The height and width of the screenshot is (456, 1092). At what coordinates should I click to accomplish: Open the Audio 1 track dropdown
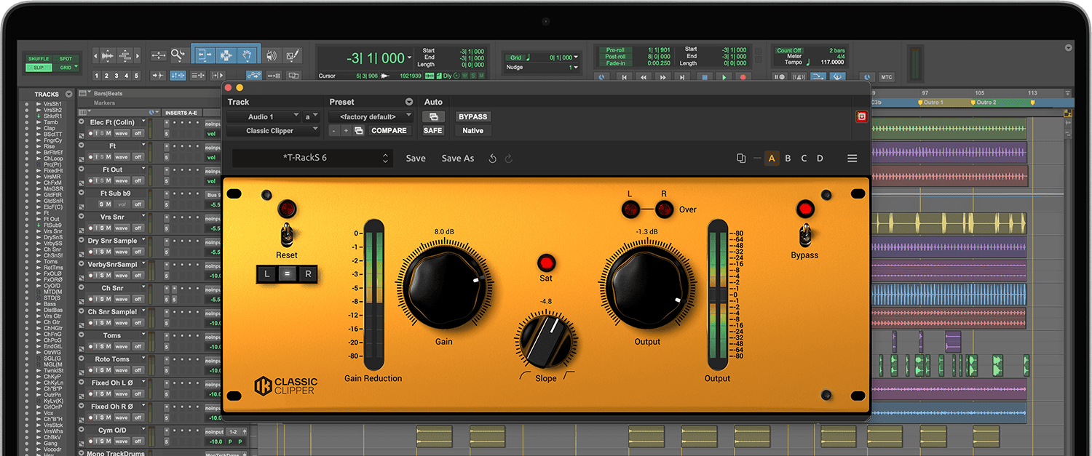(263, 116)
